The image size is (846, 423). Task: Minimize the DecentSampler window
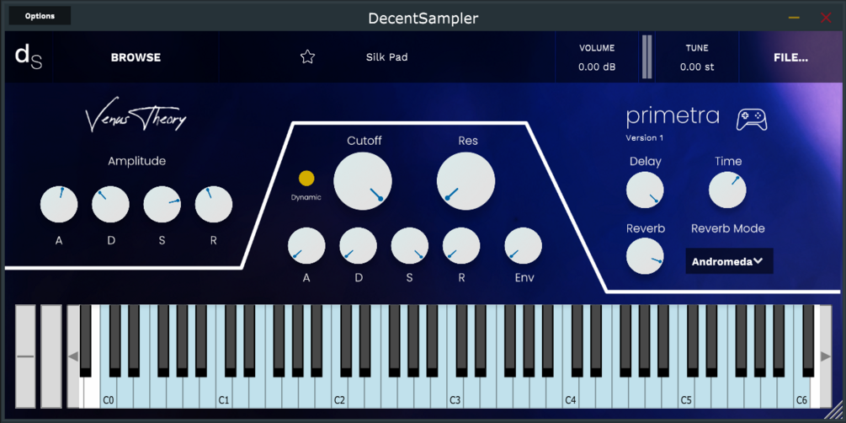(794, 18)
